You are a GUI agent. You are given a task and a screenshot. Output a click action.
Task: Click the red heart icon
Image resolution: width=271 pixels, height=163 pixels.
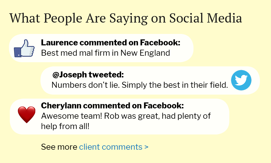point(27,114)
